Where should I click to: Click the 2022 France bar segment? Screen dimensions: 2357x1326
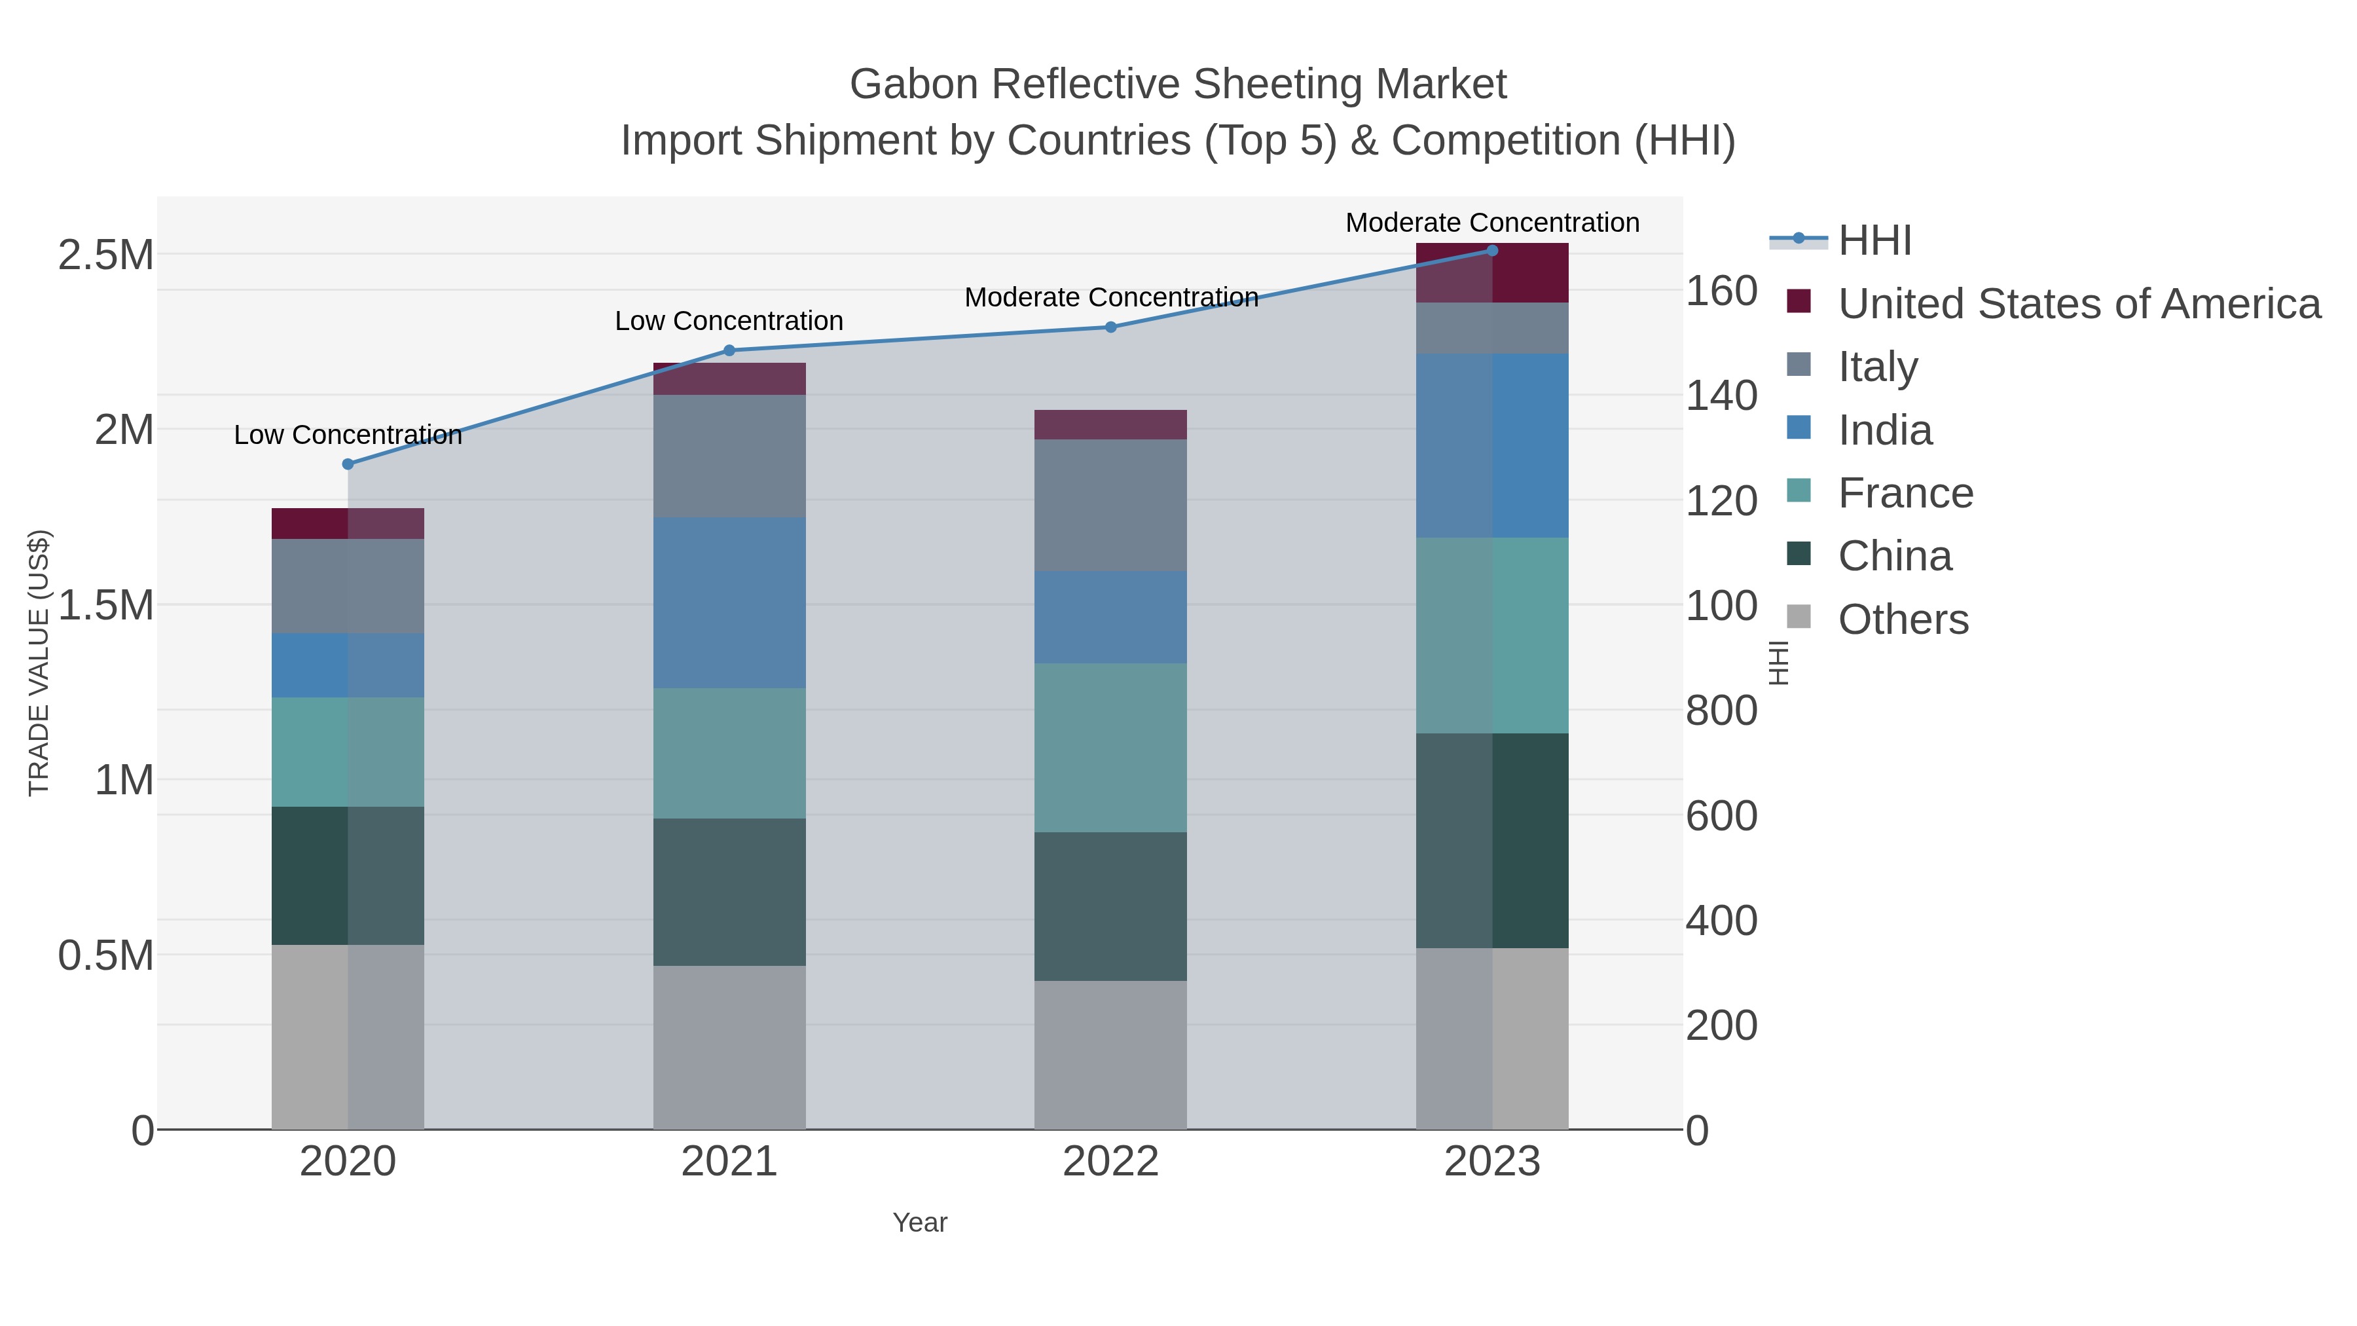click(x=1111, y=748)
